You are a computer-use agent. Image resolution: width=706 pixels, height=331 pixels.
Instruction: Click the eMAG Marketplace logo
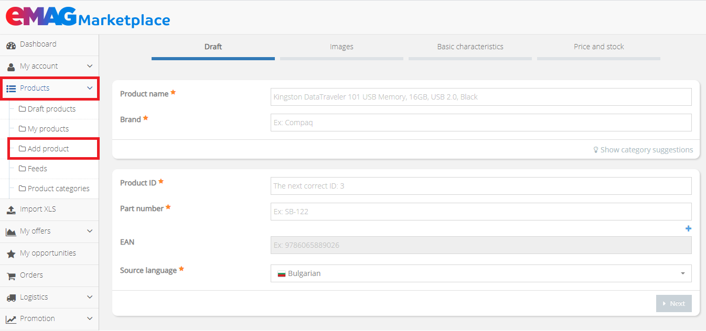click(x=88, y=16)
